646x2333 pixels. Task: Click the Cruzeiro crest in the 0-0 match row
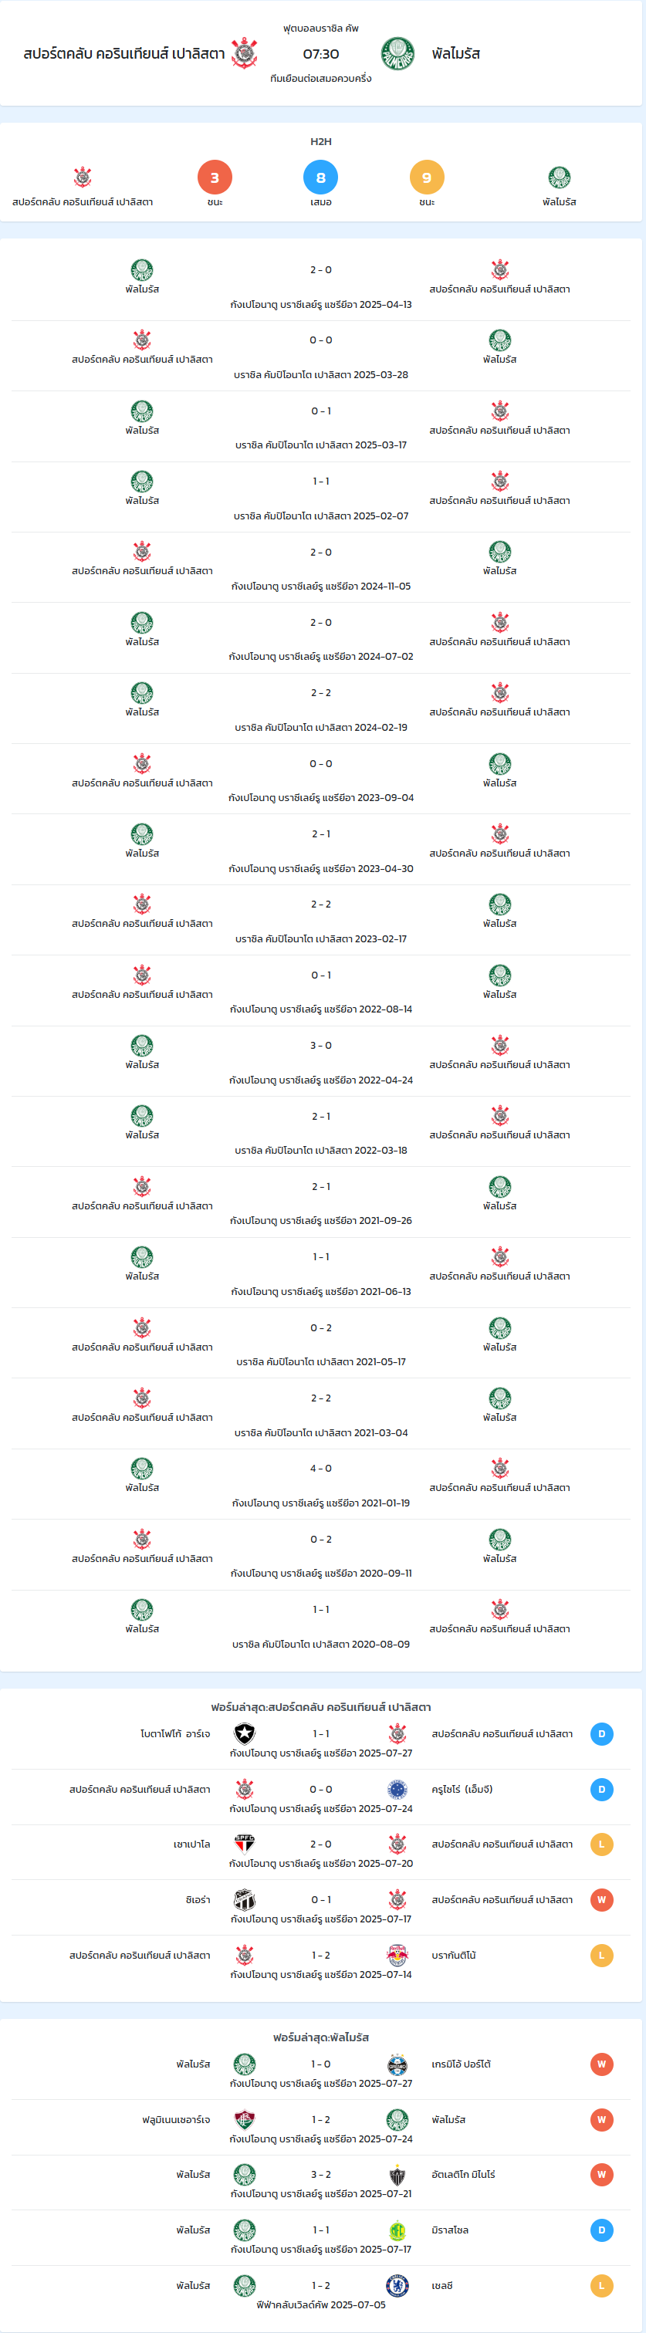pos(397,1789)
